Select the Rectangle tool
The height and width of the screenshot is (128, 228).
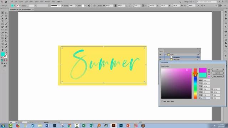point(2,24)
